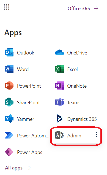Close the app launcher waffle menu
107x175 pixels.
coord(7,7)
